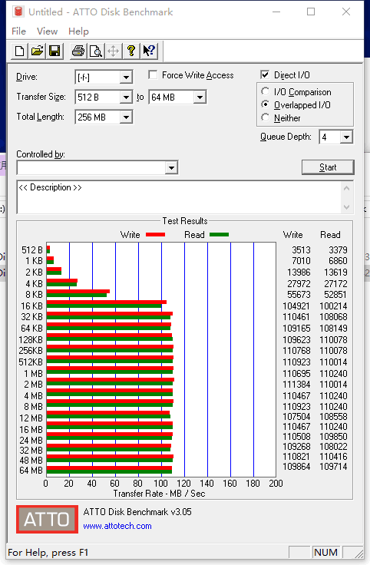Image resolution: width=370 pixels, height=565 pixels.
Task: Print results using the printer icon
Action: click(x=78, y=51)
